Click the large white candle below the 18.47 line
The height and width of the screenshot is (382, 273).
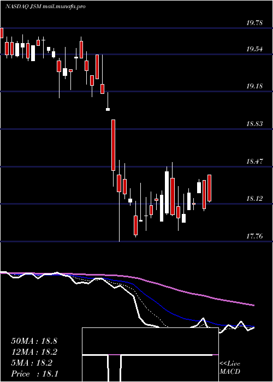click(167, 193)
